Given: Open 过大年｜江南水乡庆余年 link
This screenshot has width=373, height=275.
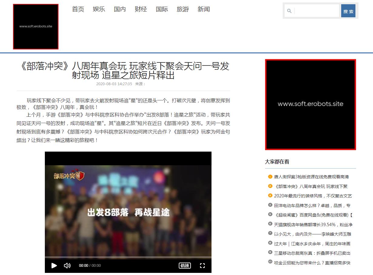Looking at the screenshot, I should pos(312,244).
